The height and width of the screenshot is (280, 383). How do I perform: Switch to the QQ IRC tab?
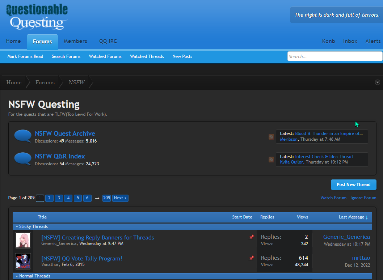click(108, 41)
